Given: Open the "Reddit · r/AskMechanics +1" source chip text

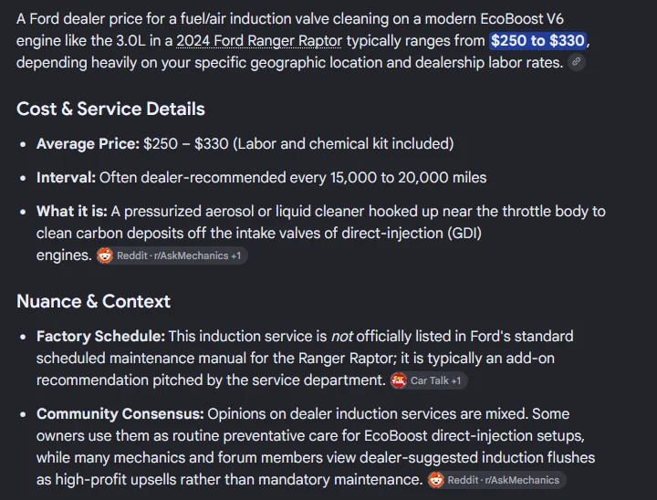Looking at the screenshot, I should [179, 255].
